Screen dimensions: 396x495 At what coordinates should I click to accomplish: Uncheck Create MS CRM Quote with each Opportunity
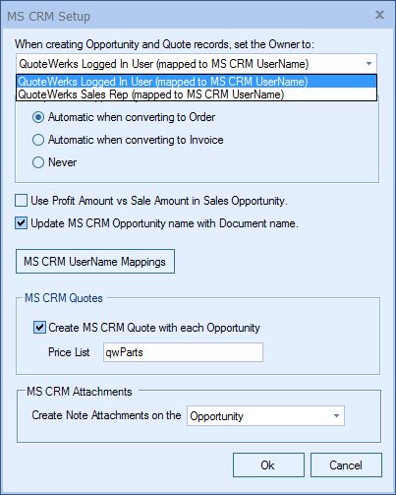coord(39,328)
